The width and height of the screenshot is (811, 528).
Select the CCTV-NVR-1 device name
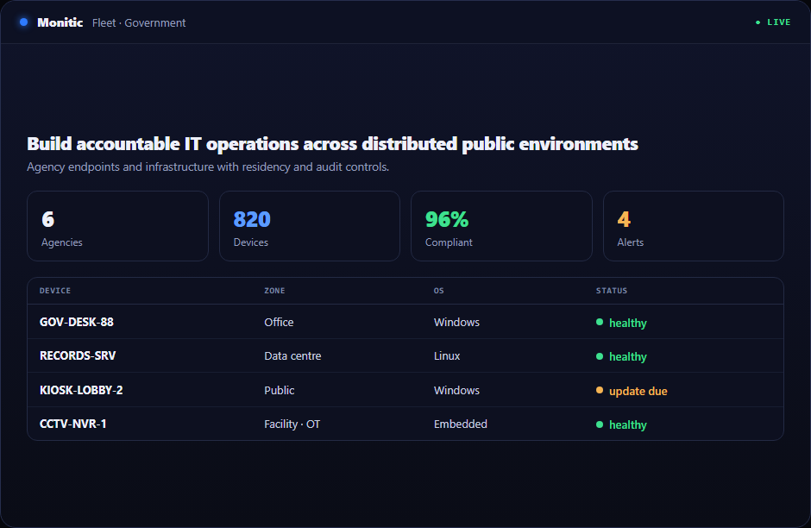[x=73, y=424]
